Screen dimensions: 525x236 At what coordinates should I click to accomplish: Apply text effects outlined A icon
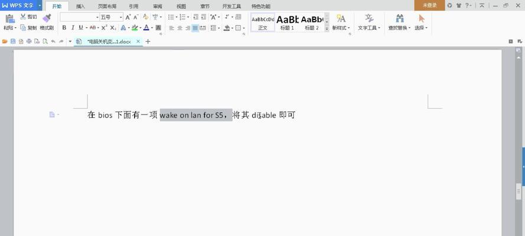[x=123, y=28]
